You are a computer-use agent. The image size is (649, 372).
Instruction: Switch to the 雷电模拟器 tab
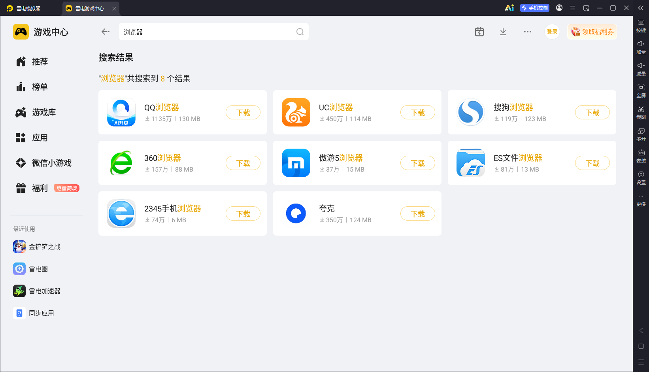pos(24,8)
